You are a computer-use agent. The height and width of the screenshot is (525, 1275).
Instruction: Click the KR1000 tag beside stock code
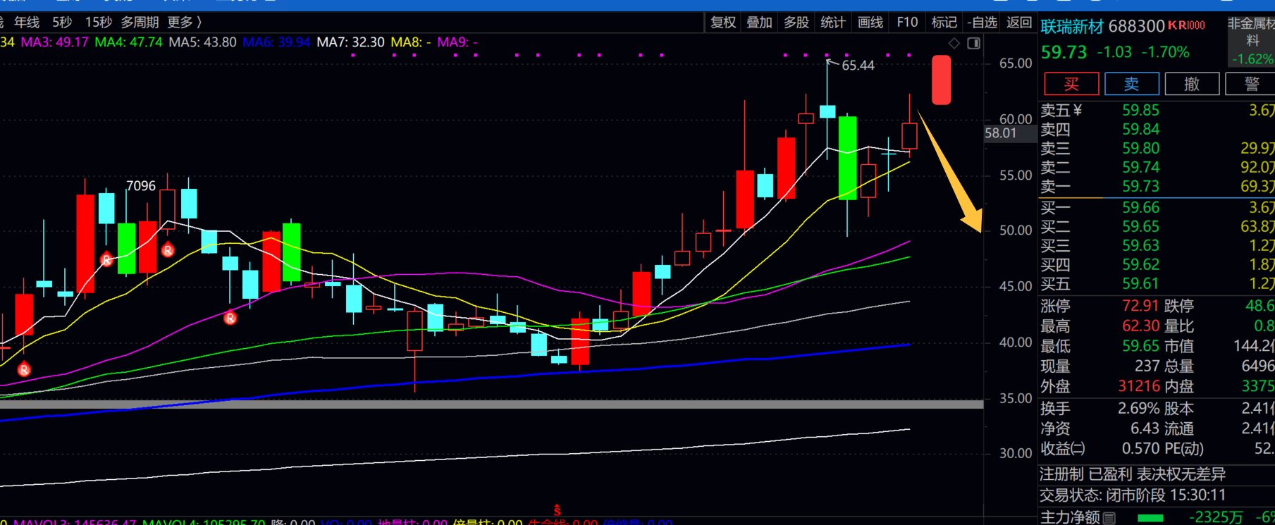pos(1187,25)
